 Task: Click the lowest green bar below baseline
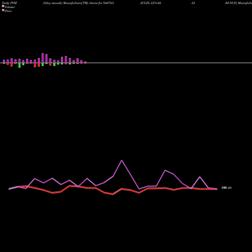[20, 66]
